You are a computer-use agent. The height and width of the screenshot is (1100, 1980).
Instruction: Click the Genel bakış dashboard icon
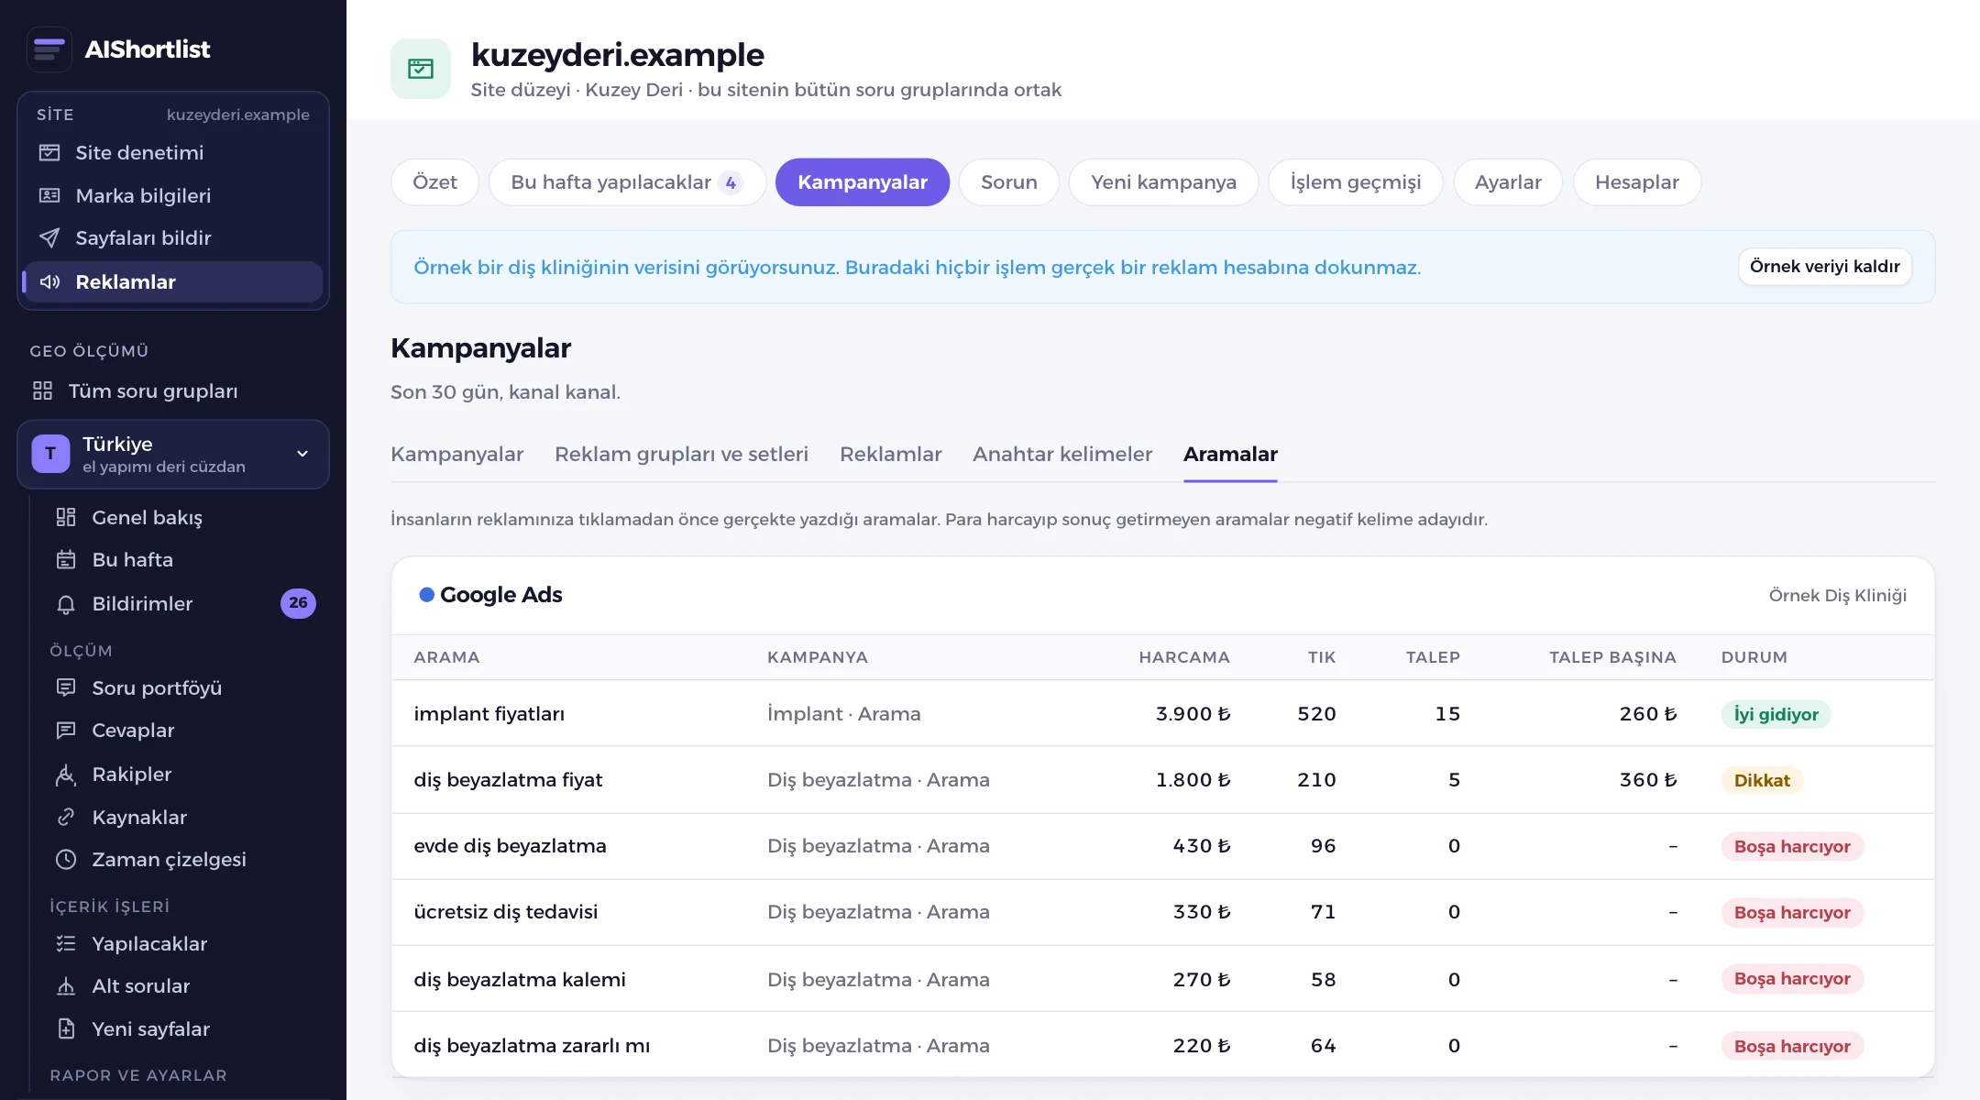point(66,517)
